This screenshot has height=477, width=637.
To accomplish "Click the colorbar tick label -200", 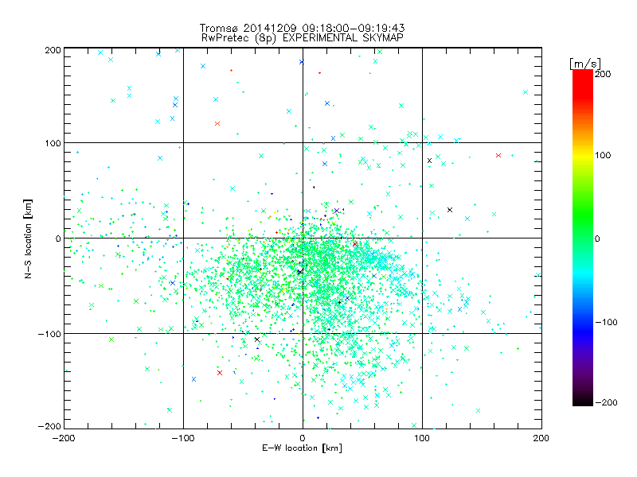I will coord(606,402).
